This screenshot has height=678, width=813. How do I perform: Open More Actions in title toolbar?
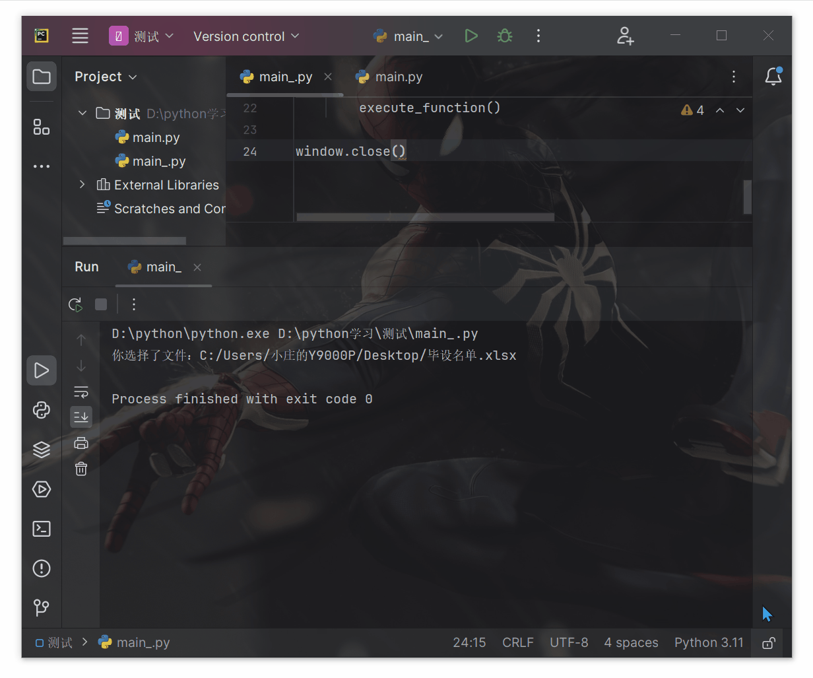538,36
